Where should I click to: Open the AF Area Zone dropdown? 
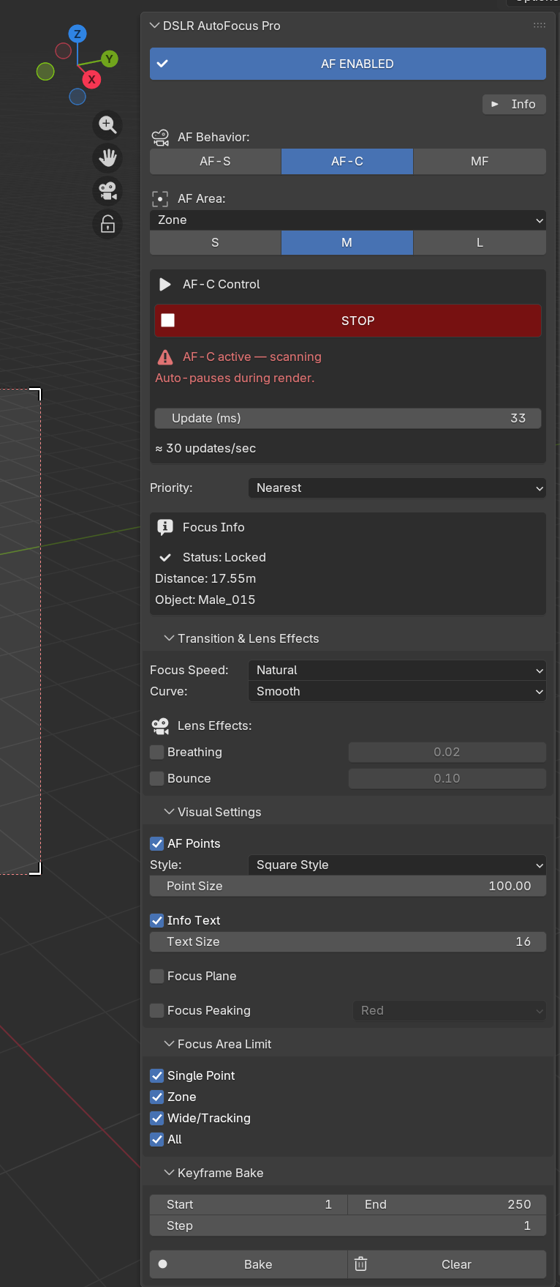348,220
